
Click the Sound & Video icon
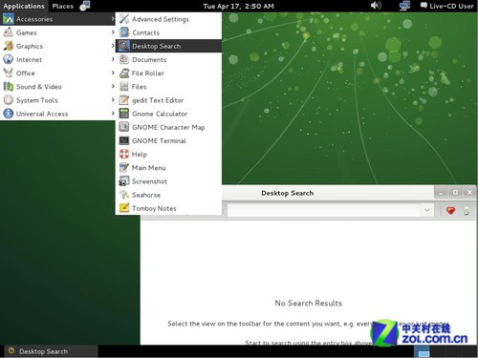coord(9,87)
